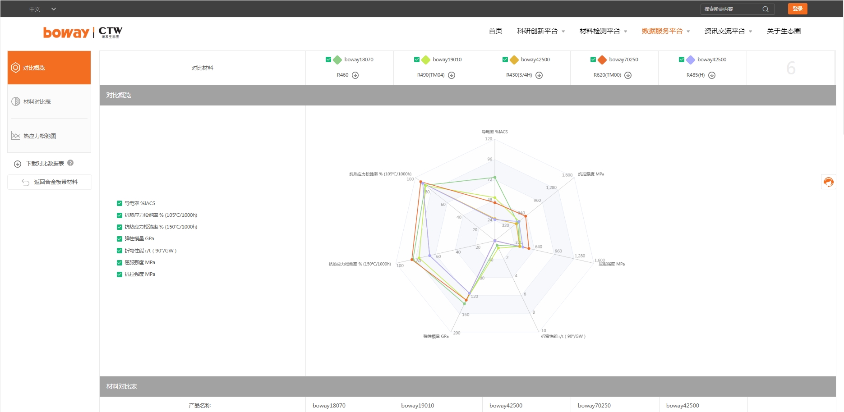Click the 材料对比表 sidebar icon
The image size is (844, 412).
coord(16,101)
